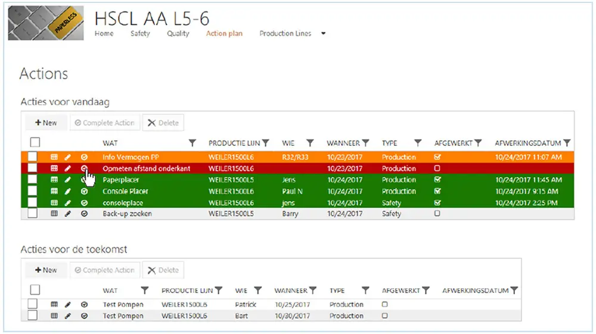Open the Safety menu item
Viewport: 596px width, 334px height.
tap(140, 33)
